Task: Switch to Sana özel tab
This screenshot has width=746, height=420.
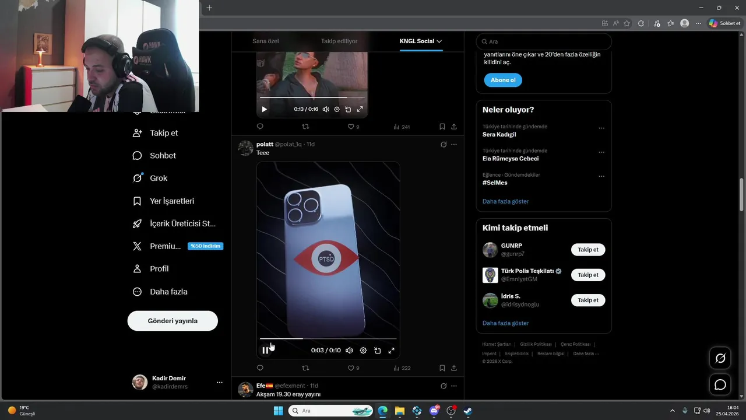Action: pyautogui.click(x=266, y=41)
